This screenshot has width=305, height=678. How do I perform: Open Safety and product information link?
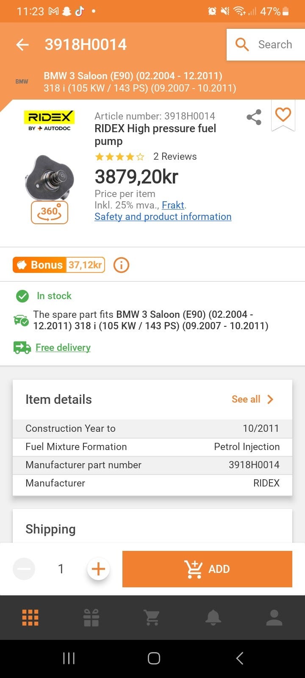163,217
